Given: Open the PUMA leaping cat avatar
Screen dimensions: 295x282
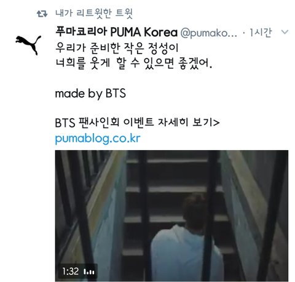Looking at the screenshot, I should click(28, 45).
